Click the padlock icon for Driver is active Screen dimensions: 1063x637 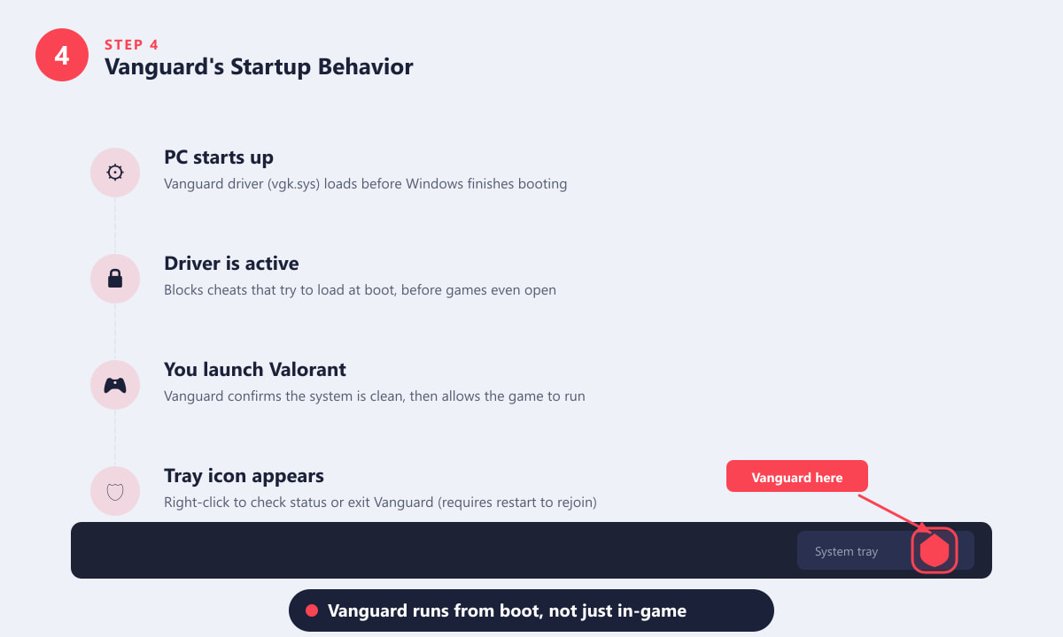tap(115, 279)
